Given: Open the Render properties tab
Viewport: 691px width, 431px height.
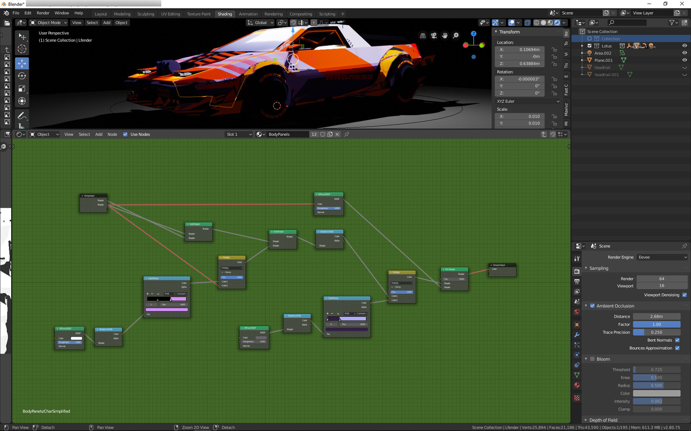Looking at the screenshot, I should (x=577, y=271).
